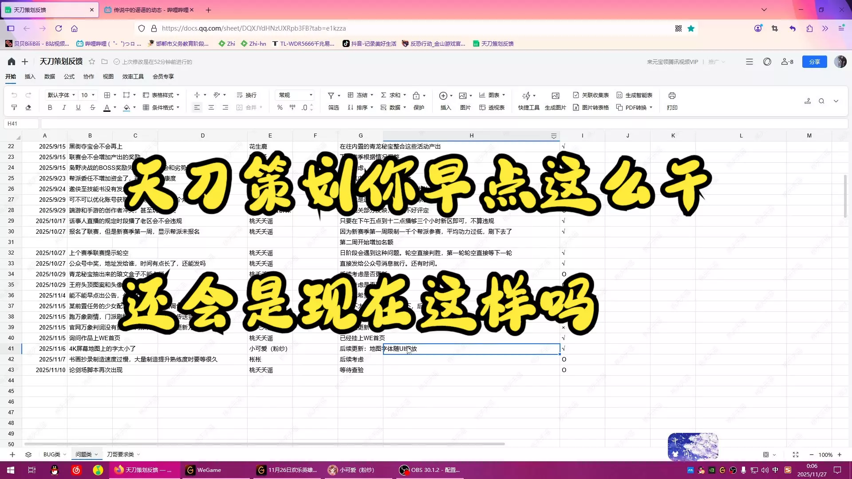Star this document as favorite
This screenshot has width=852, height=479.
[x=92, y=62]
